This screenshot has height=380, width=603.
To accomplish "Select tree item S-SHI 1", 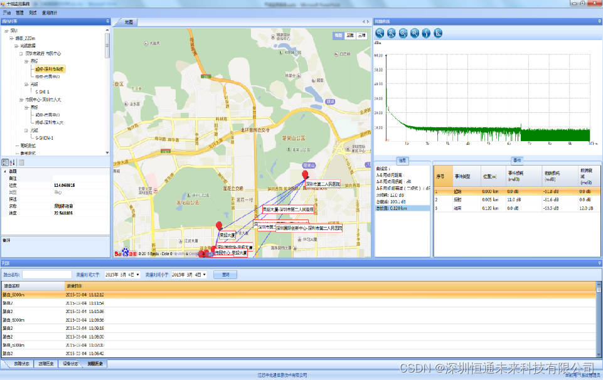I will tap(42, 92).
